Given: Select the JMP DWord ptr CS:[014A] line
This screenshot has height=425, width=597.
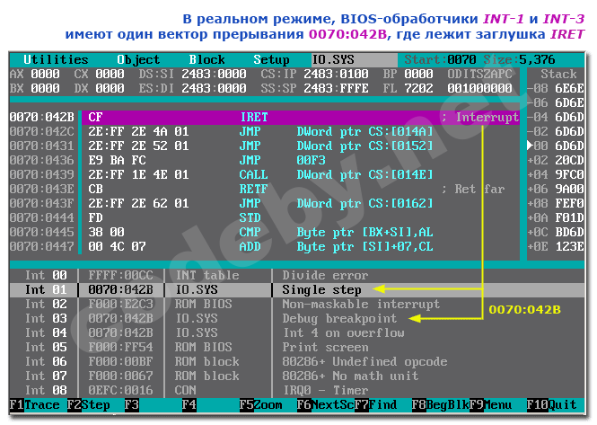Looking at the screenshot, I should click(264, 131).
